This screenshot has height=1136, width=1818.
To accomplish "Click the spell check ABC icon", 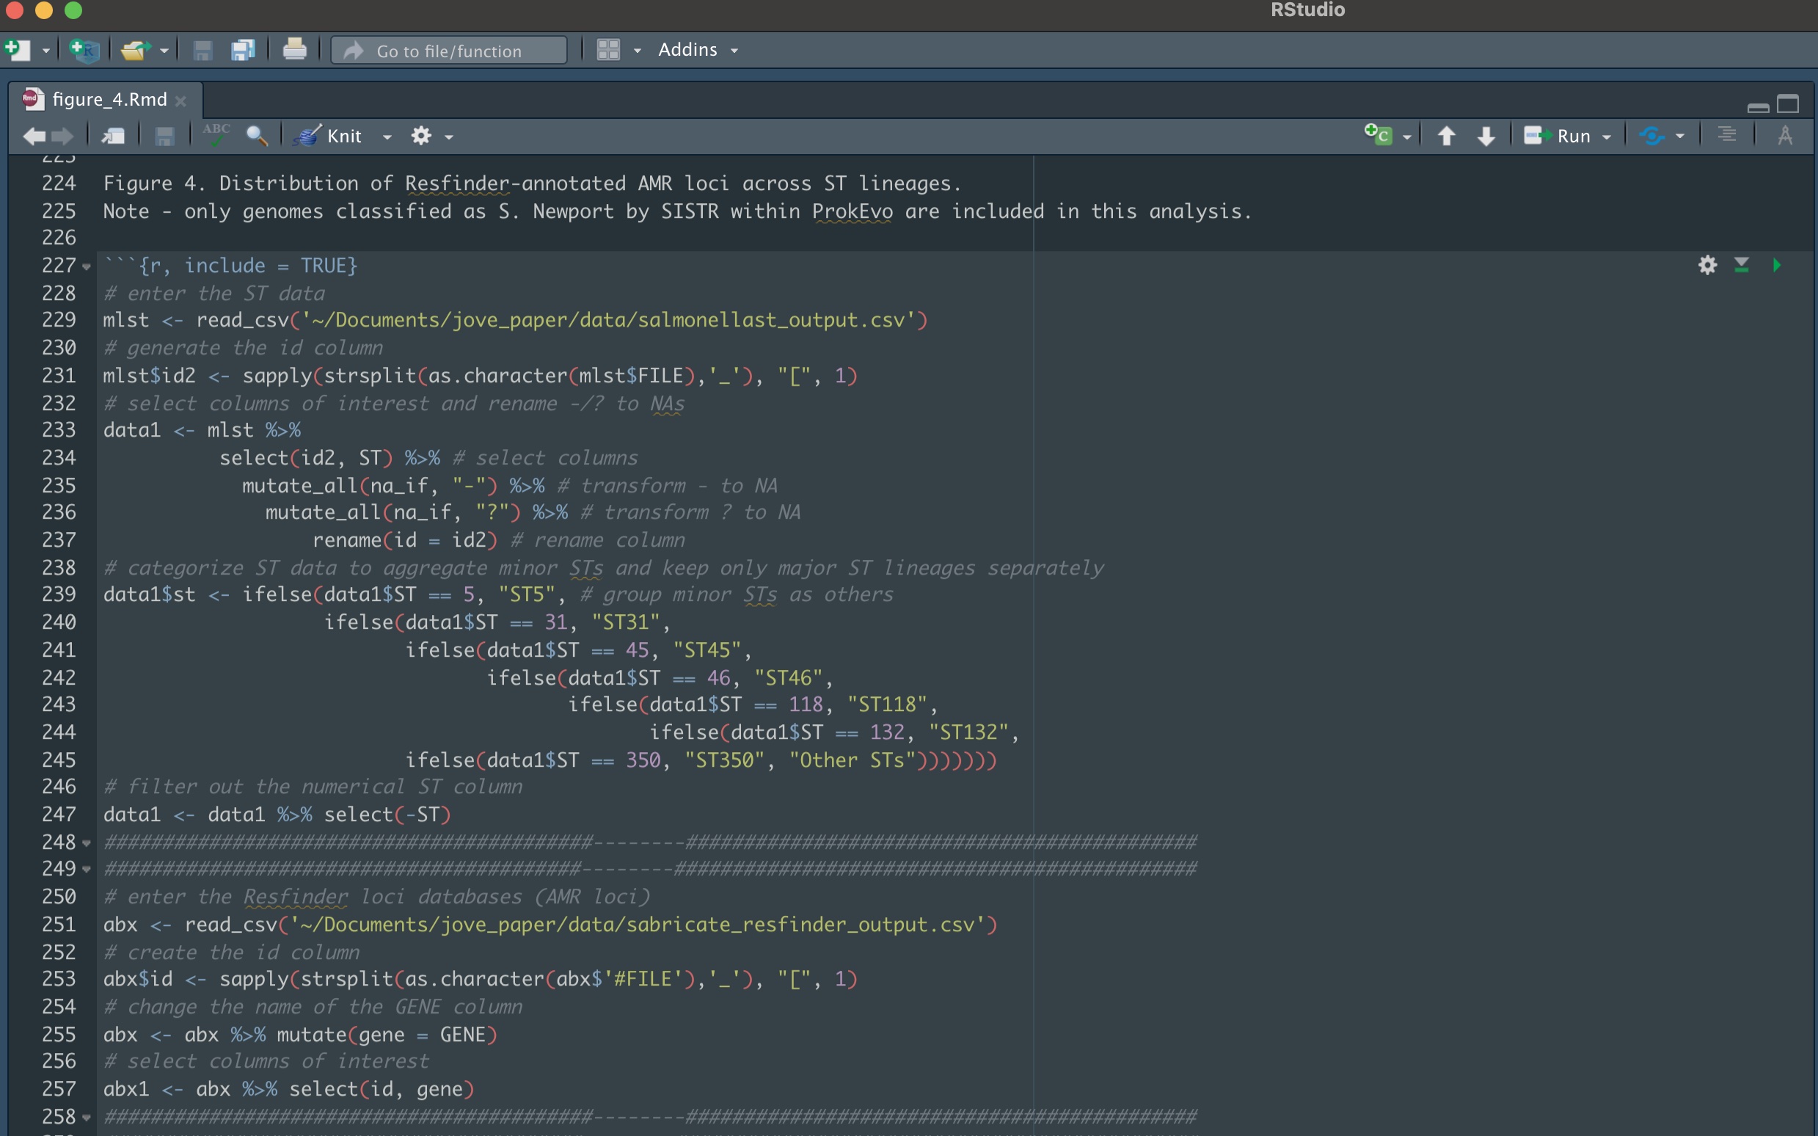I will tap(216, 135).
